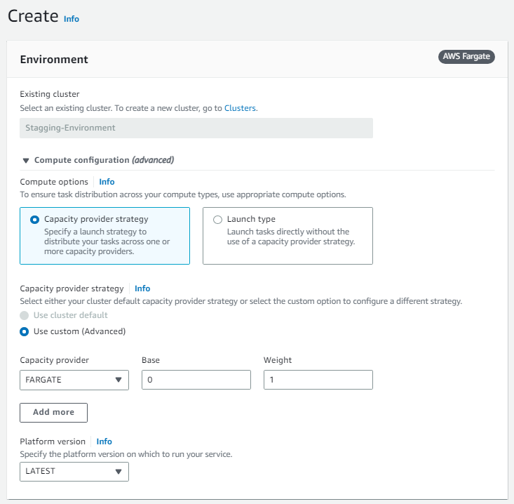Open the Platform version LATEST dropdown

74,472
